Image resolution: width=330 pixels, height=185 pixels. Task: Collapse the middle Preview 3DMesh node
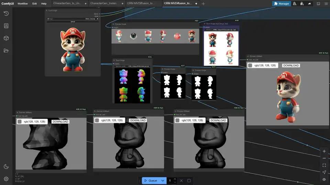95,111
